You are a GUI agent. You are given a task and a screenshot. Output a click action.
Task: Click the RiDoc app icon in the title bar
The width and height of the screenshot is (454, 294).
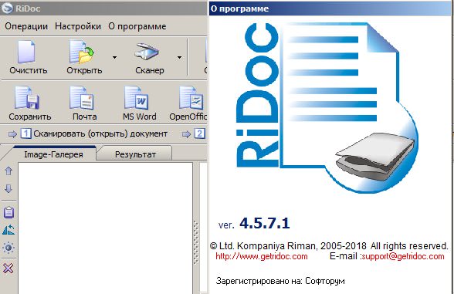coord(7,8)
